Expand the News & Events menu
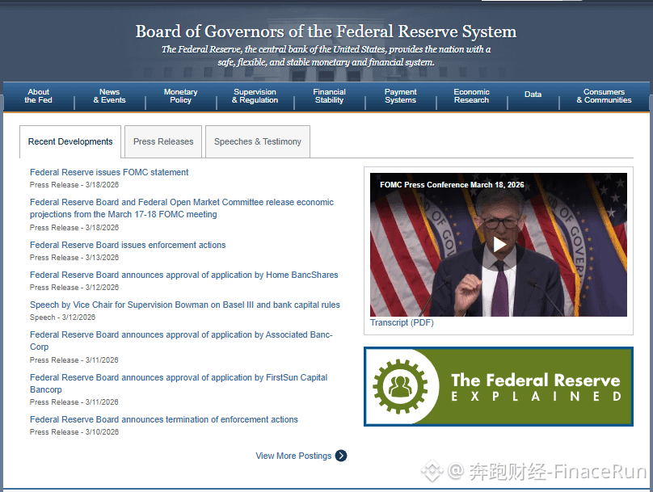This screenshot has height=492, width=653. (x=109, y=96)
